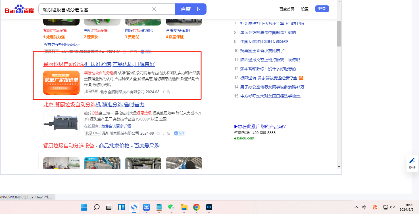
Task: Click the 获取厂家报价单 ad thumbnail
Action: tap(61, 82)
